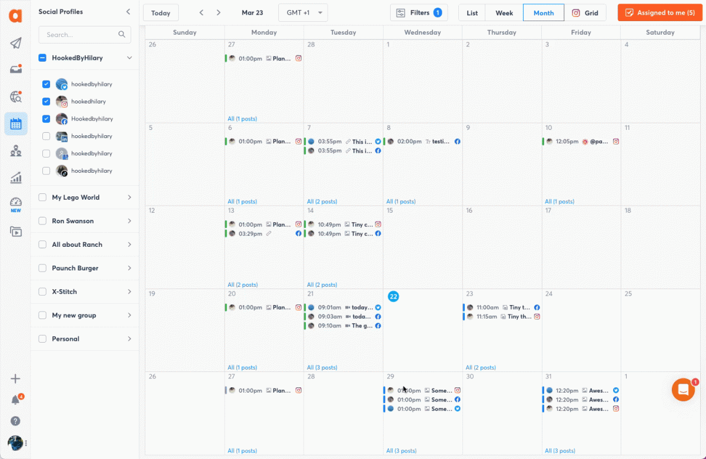Open the Agorapulse logo home
The width and height of the screenshot is (706, 459).
pyautogui.click(x=15, y=16)
